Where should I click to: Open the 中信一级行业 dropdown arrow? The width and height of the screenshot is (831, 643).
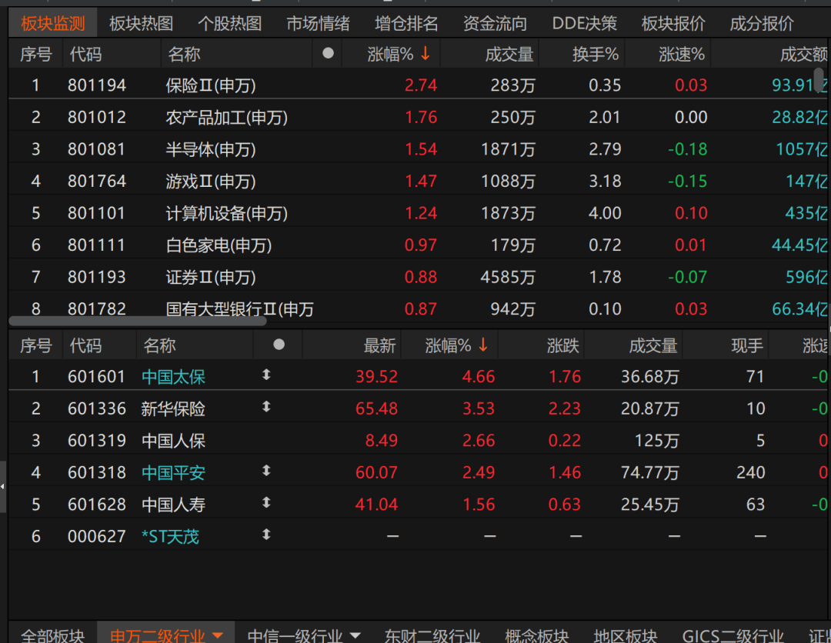tap(355, 635)
